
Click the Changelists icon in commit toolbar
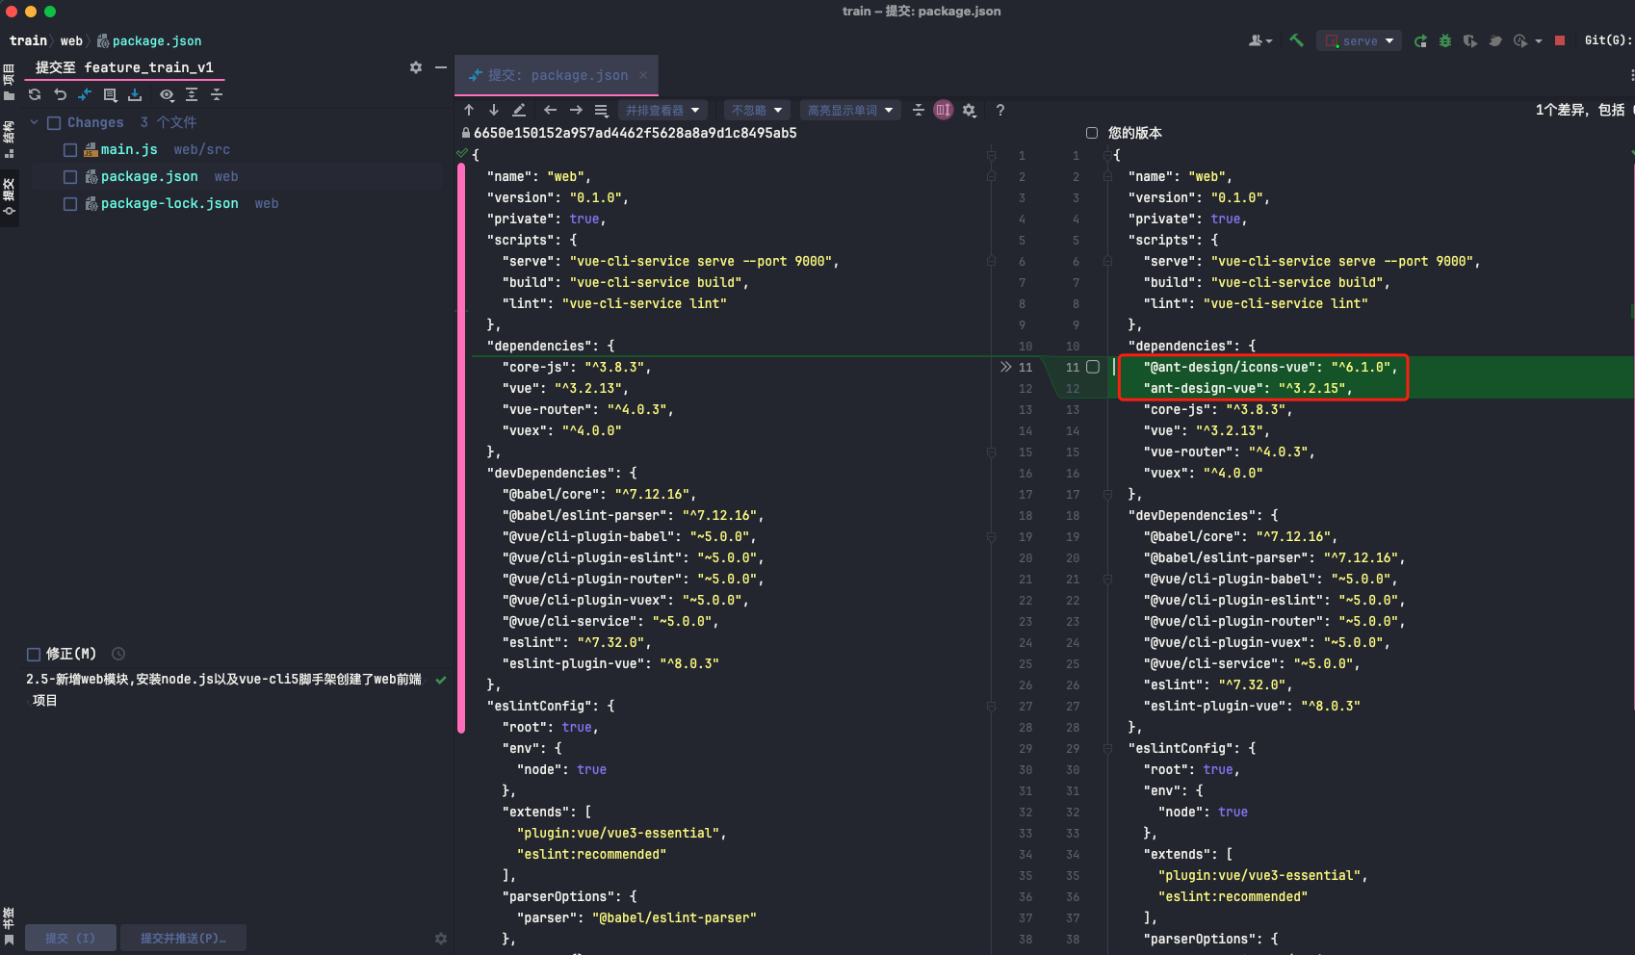coord(110,94)
